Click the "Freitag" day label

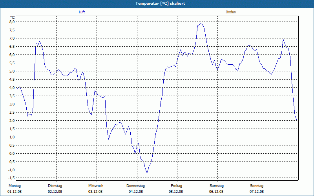[176, 186]
